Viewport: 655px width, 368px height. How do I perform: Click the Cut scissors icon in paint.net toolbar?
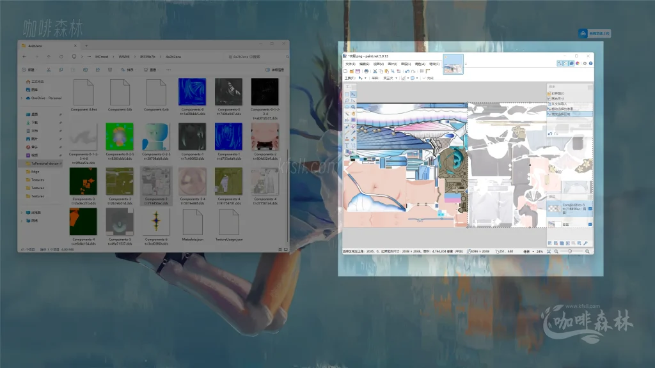pos(375,72)
